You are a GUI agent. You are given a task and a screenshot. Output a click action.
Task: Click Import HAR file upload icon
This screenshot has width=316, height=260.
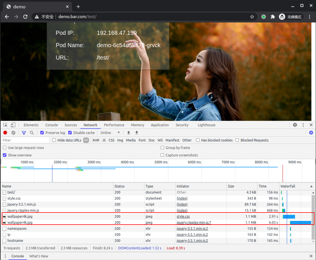coord(128,133)
